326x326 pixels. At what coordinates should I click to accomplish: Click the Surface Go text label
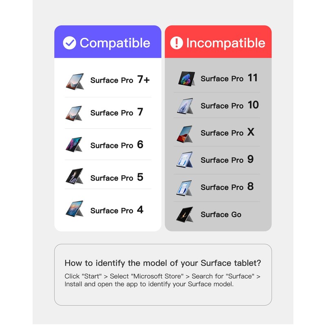(221, 214)
